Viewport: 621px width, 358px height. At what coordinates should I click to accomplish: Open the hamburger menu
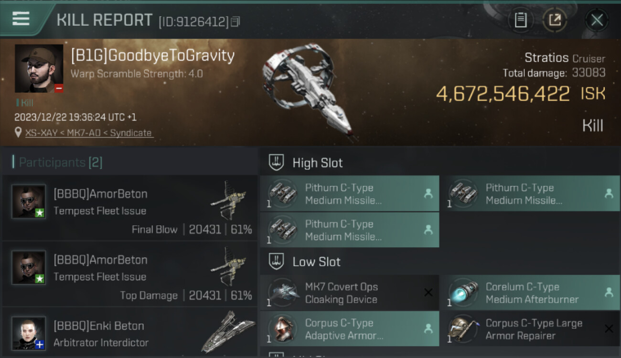[x=21, y=19]
